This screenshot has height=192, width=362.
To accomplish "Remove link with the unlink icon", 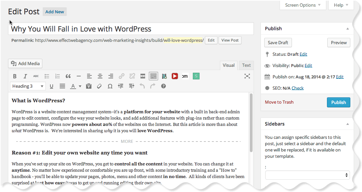I will coord(132,76).
